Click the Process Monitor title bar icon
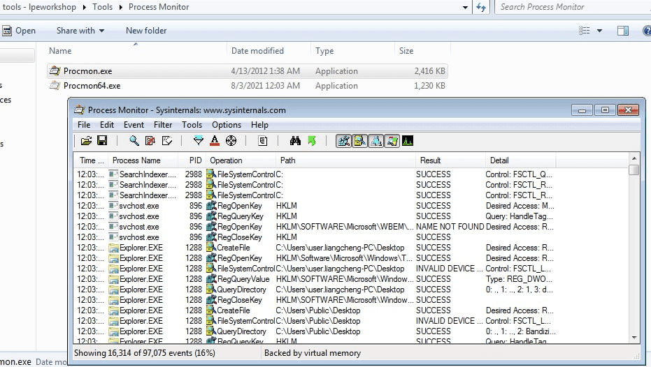 [x=79, y=110]
